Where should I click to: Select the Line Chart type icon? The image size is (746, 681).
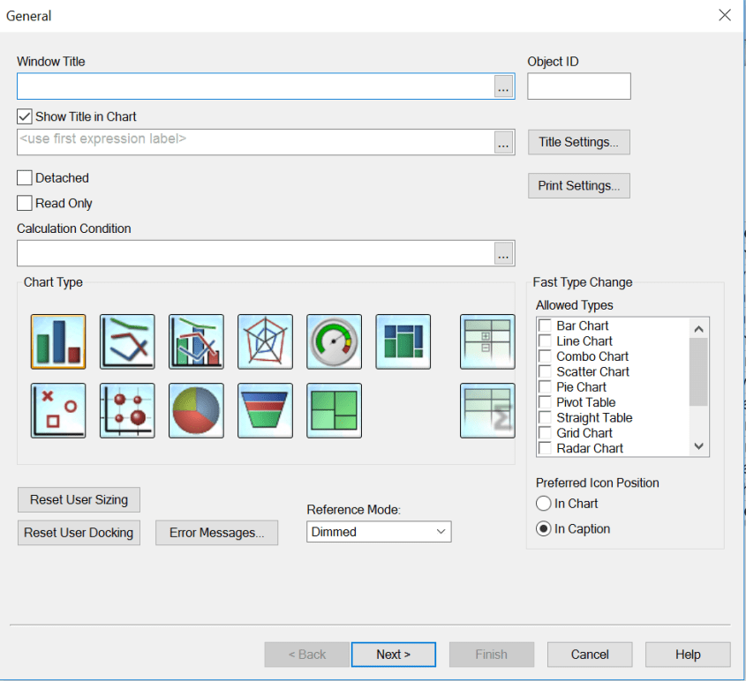click(127, 341)
